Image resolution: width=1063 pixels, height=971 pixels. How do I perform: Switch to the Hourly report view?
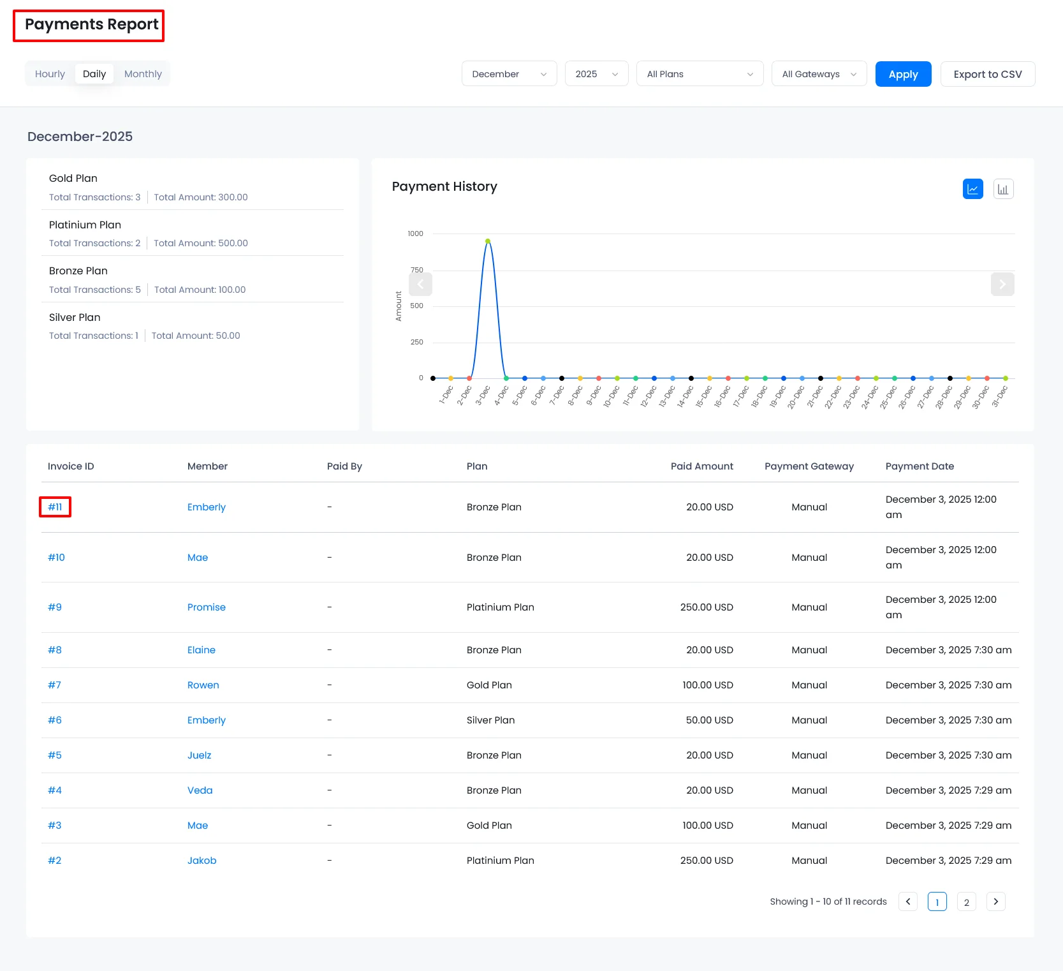coord(49,73)
